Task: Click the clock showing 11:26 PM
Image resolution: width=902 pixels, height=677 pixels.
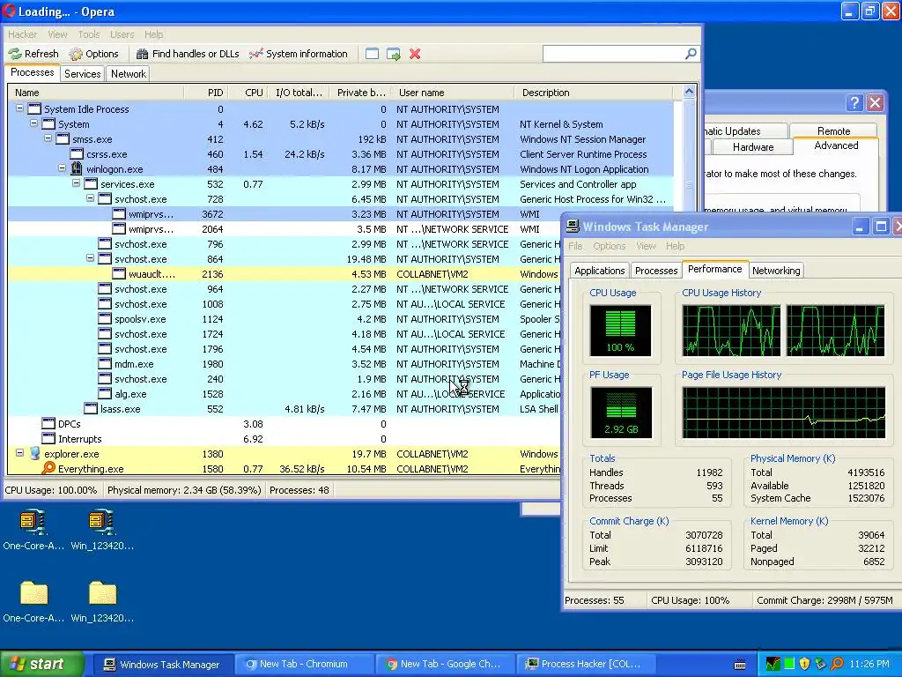Action: click(869, 664)
